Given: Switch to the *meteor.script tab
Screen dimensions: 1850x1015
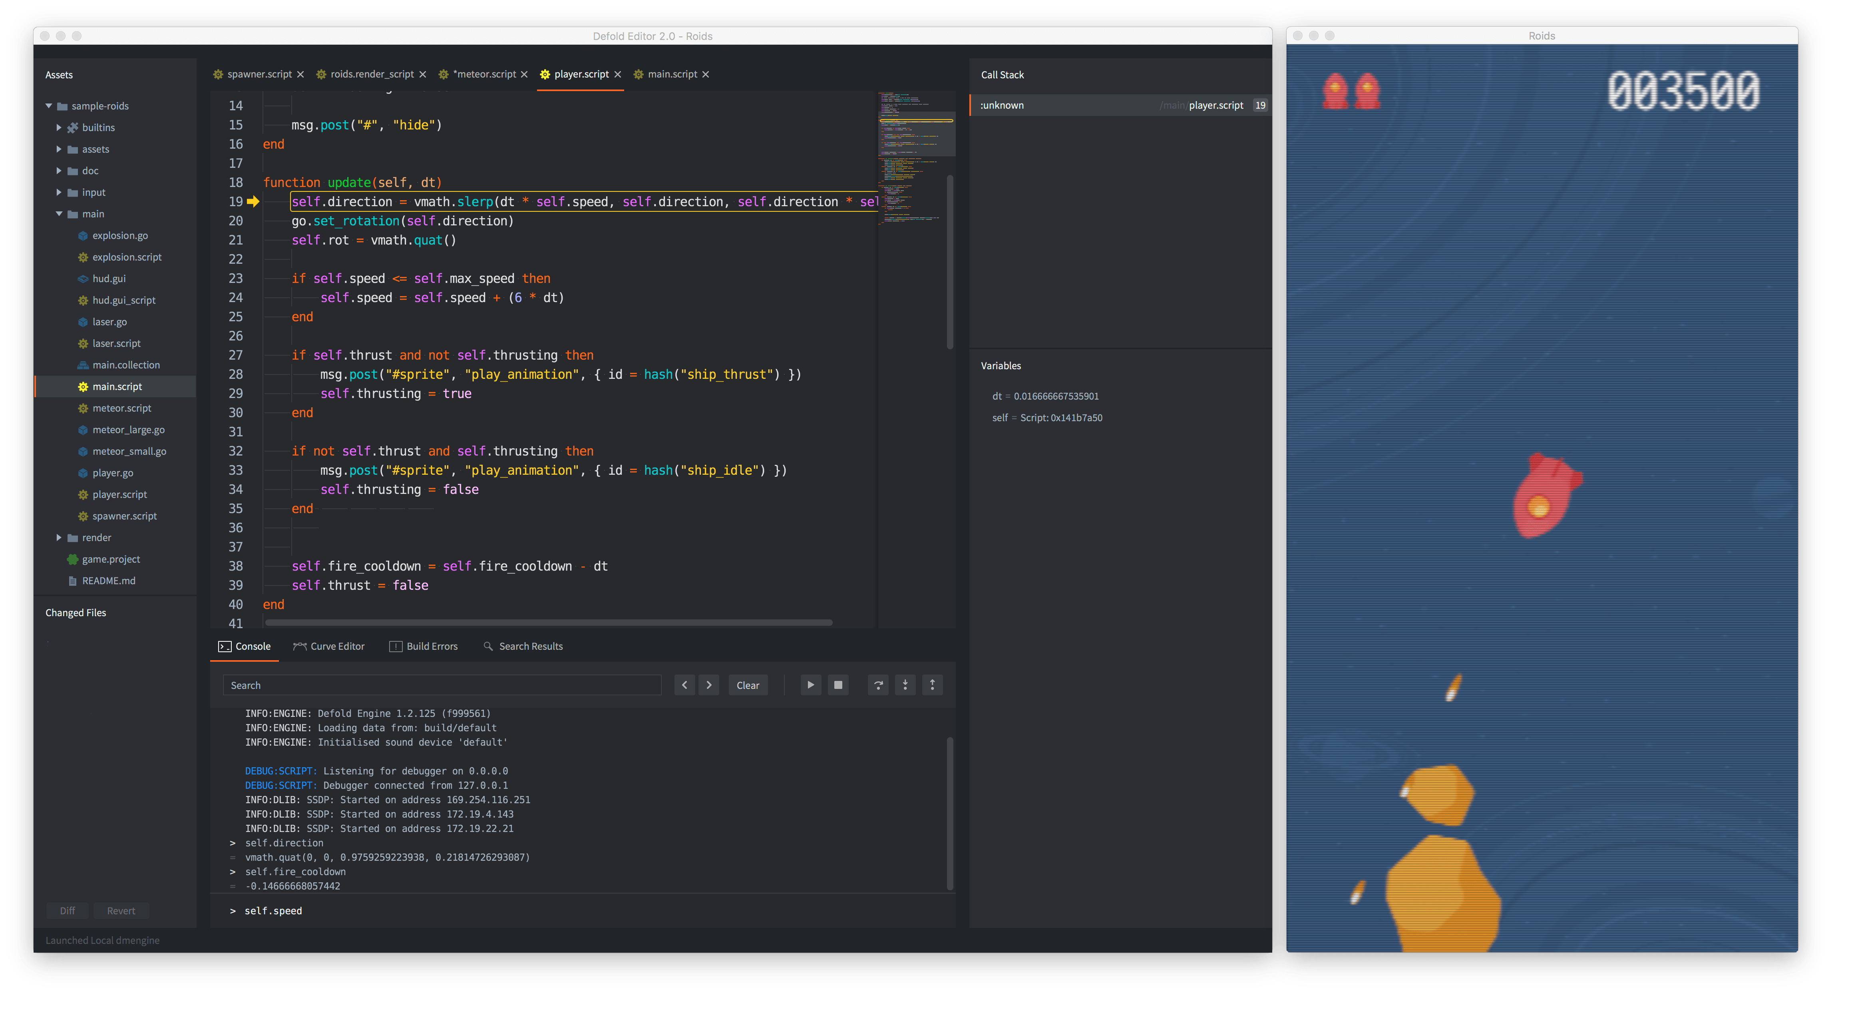Looking at the screenshot, I should point(484,75).
